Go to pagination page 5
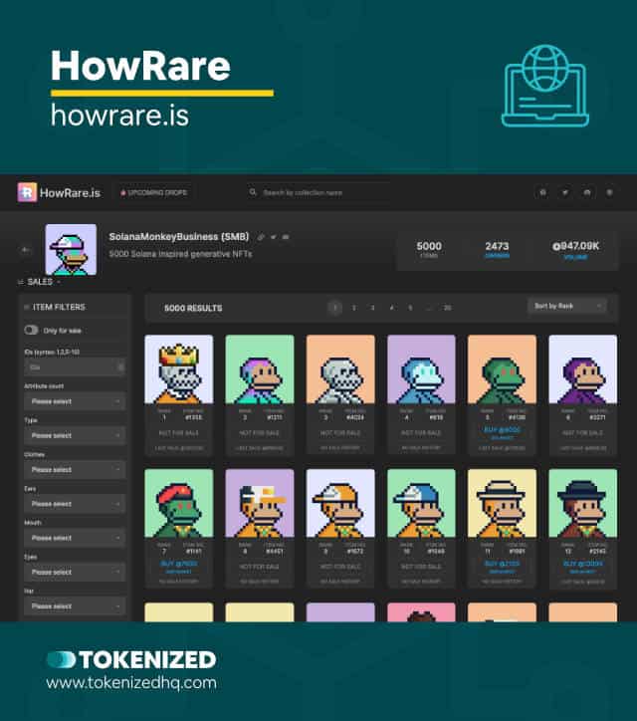Image resolution: width=637 pixels, height=721 pixels. tap(410, 308)
